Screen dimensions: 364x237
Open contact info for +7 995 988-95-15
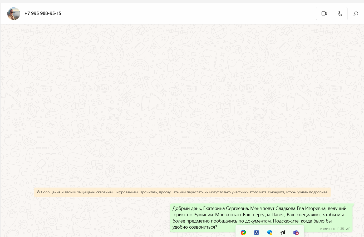click(x=43, y=13)
